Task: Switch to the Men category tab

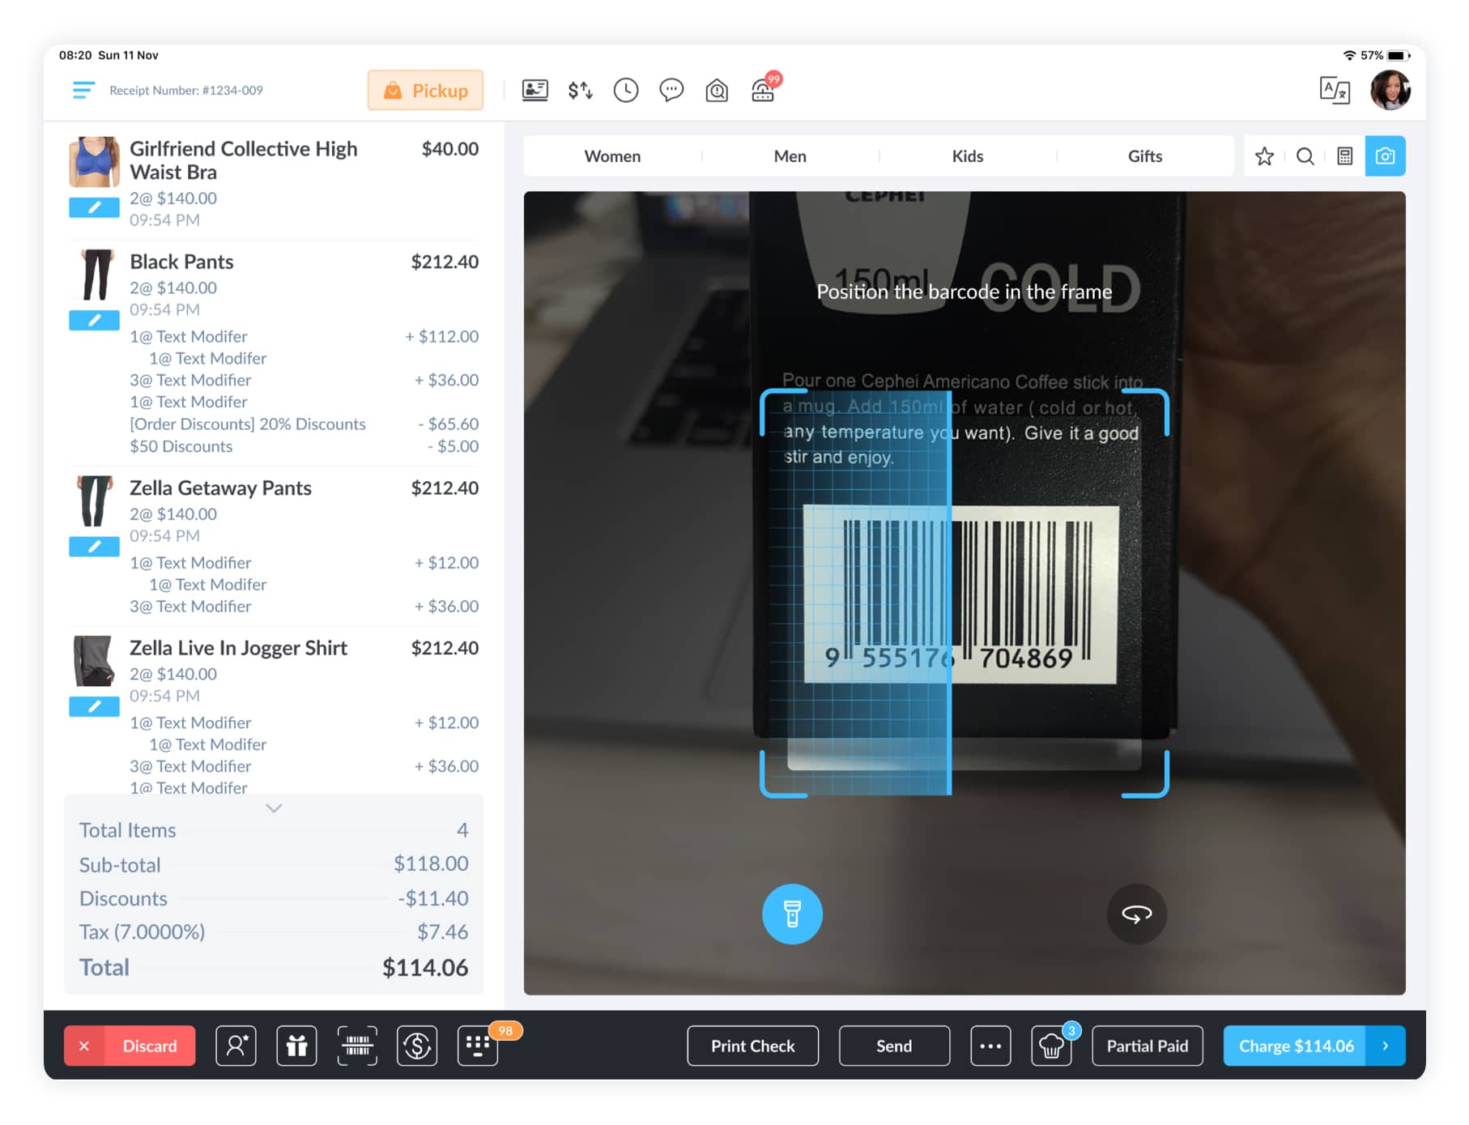Action: [x=790, y=156]
